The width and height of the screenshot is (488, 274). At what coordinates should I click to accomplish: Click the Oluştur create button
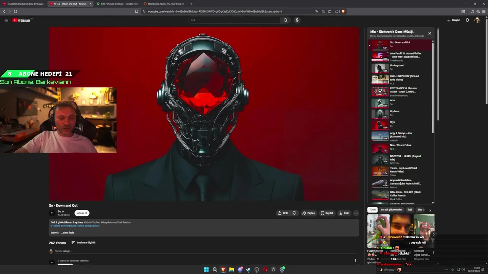click(x=453, y=20)
